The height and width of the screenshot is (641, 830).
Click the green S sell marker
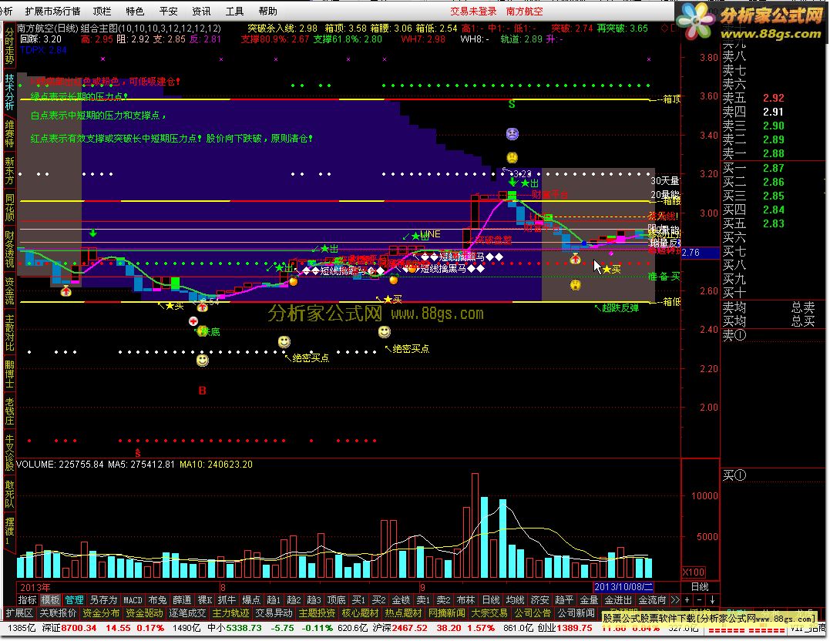(512, 104)
